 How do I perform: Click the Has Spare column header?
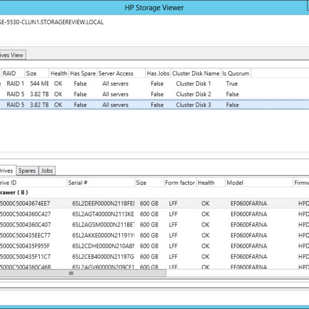pyautogui.click(x=83, y=73)
